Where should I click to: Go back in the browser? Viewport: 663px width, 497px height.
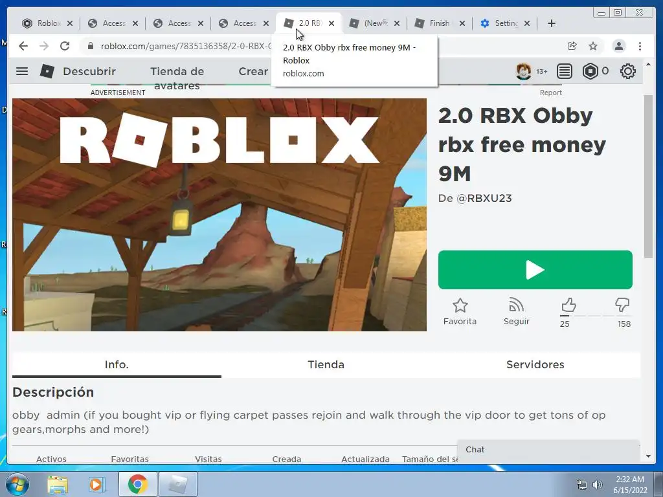point(23,46)
